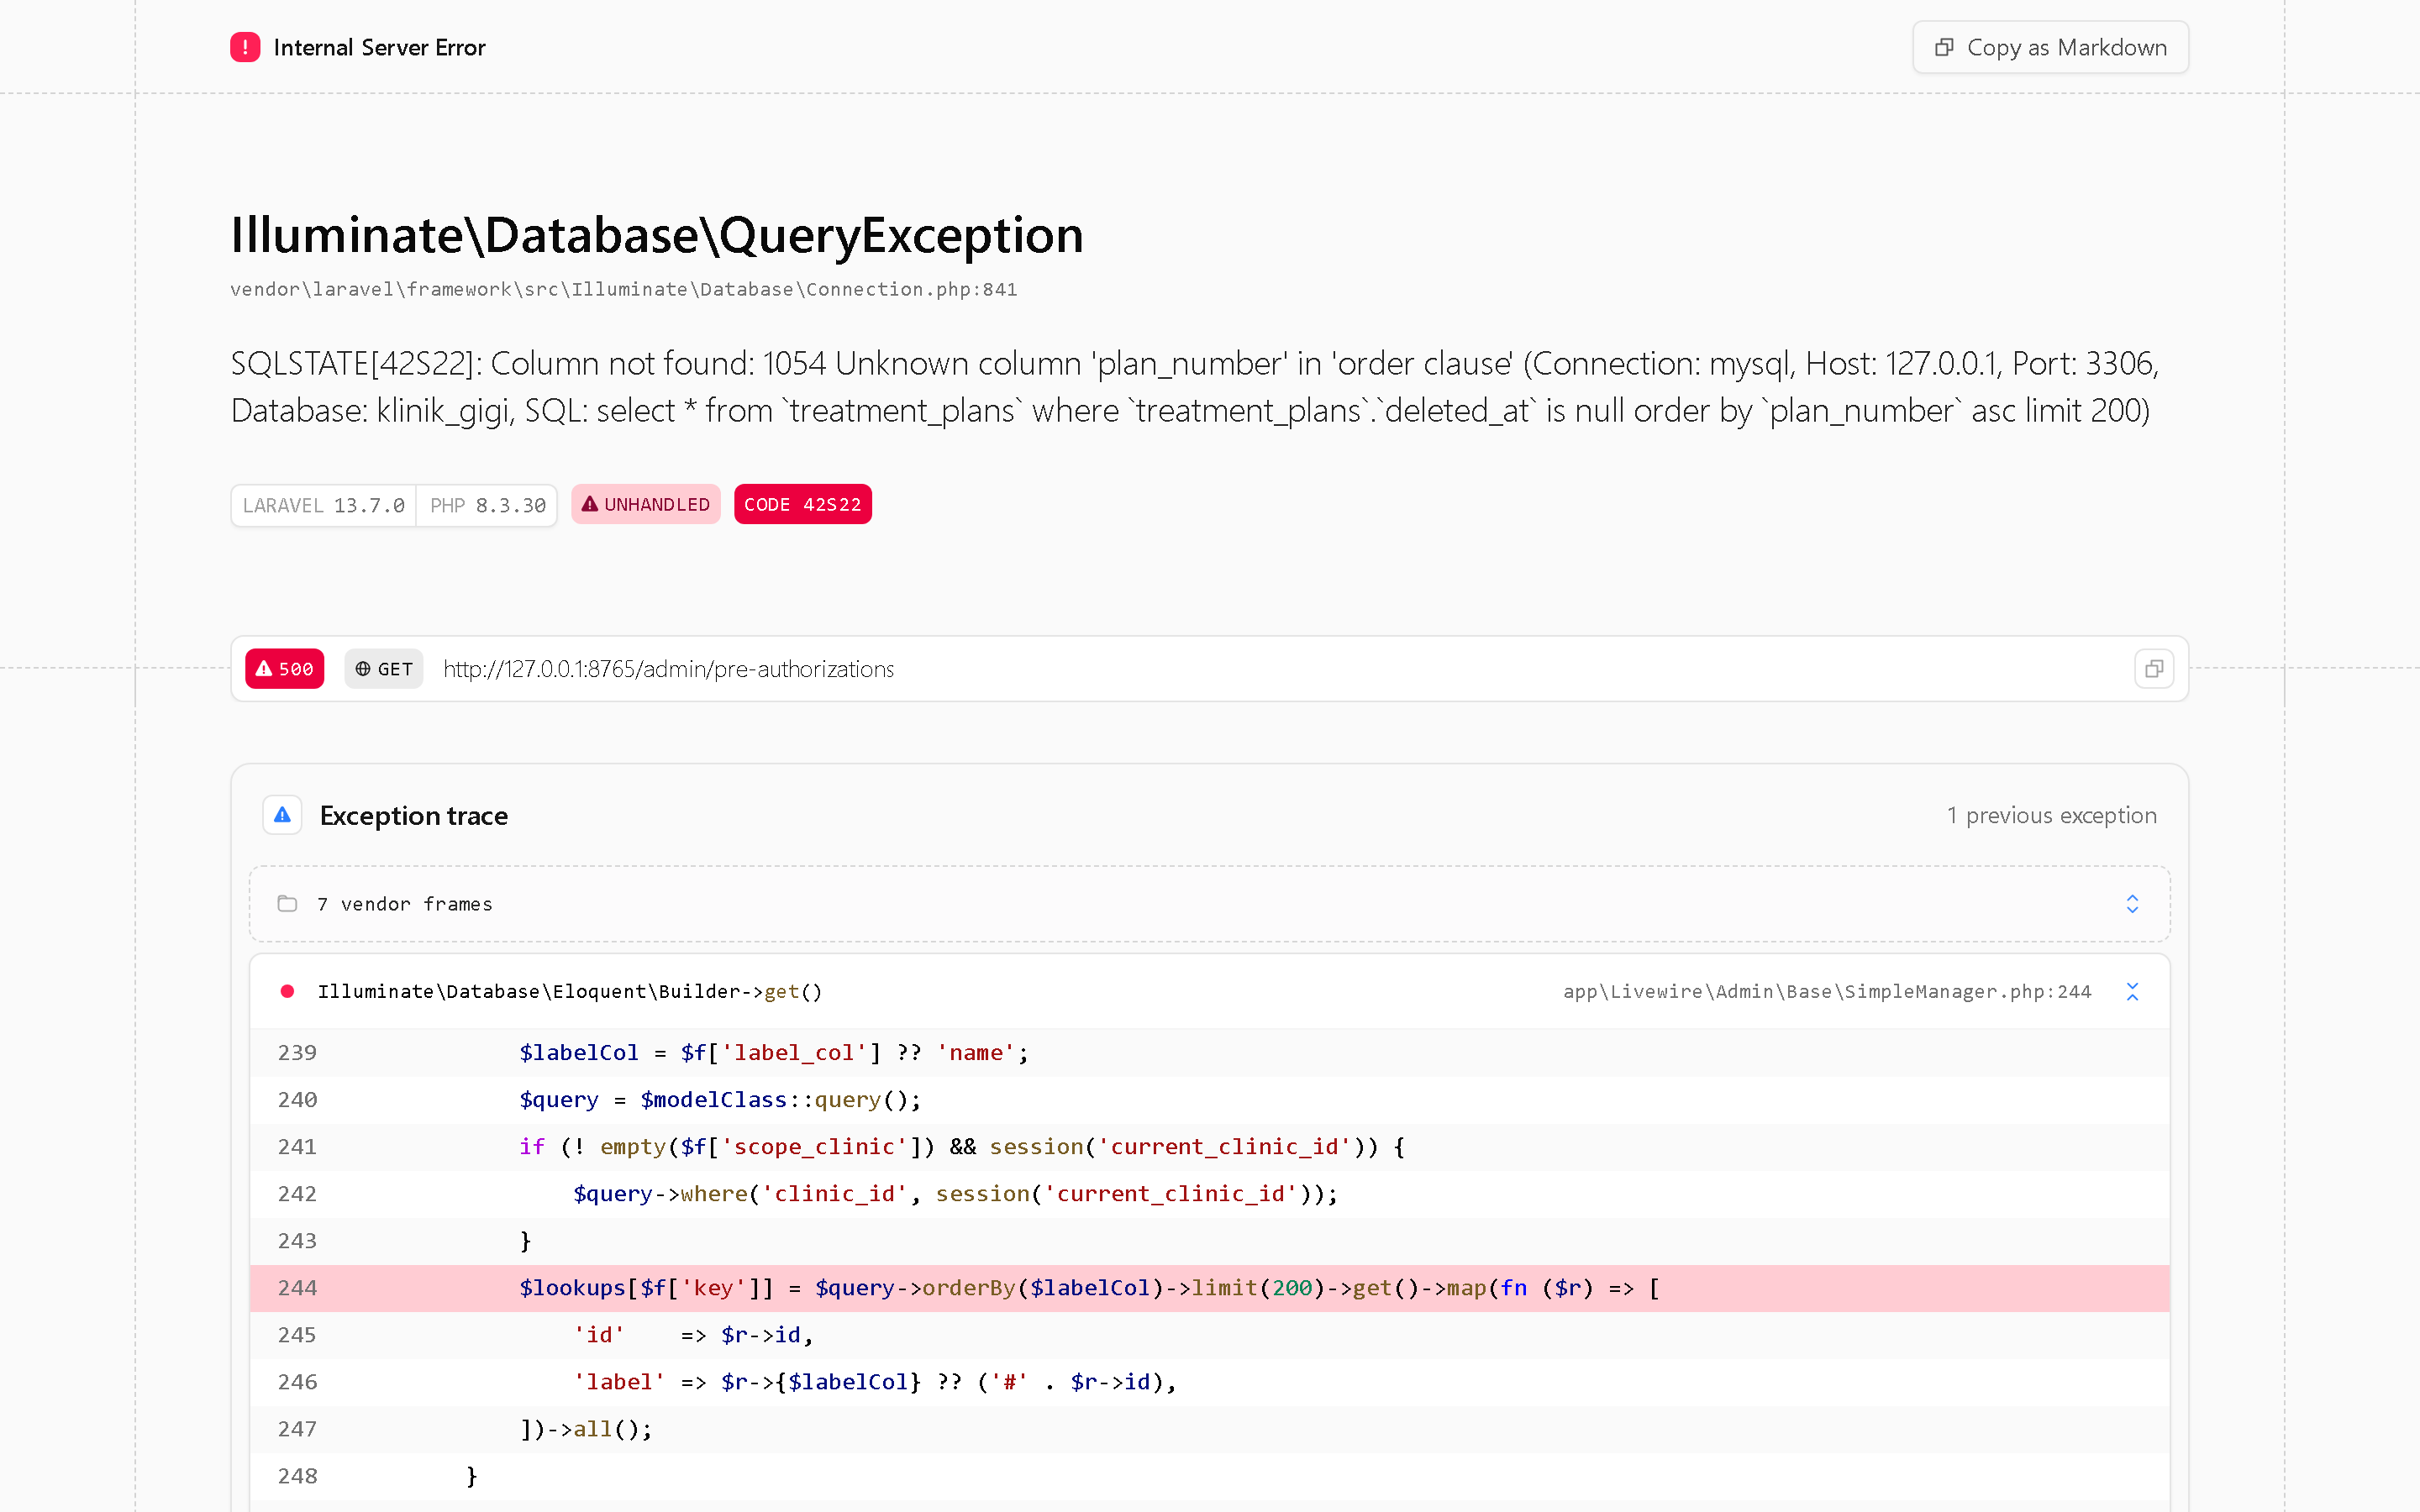Click the blue Exception trace warning icon

coord(282,815)
